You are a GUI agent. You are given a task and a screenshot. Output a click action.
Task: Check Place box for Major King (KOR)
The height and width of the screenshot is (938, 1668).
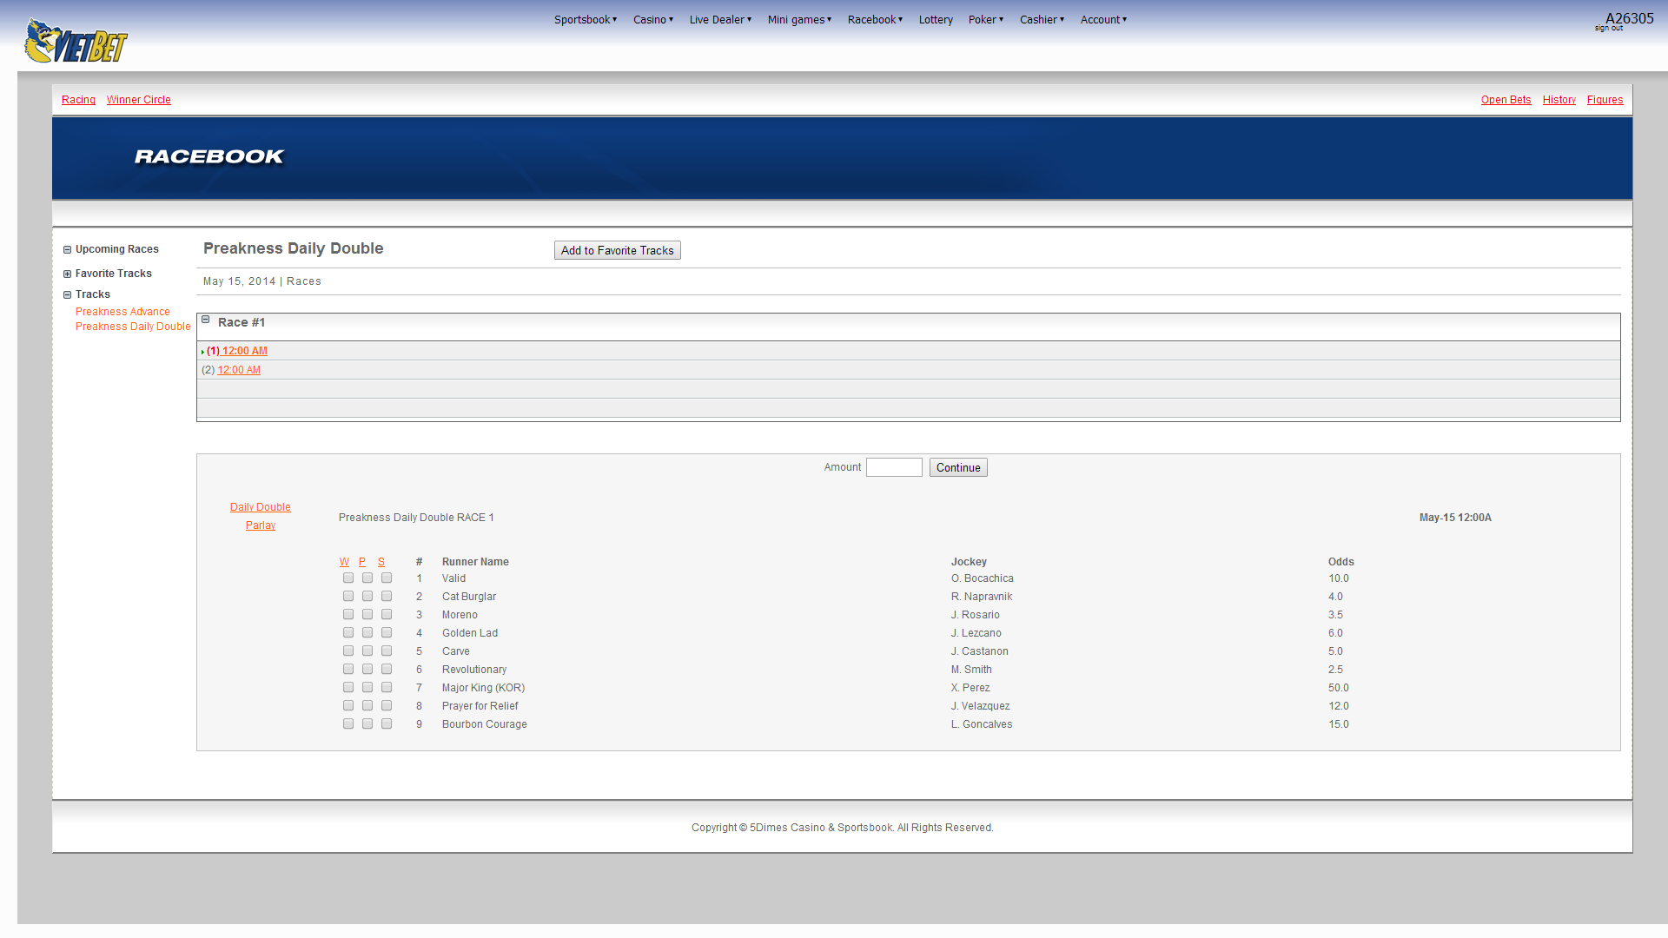[x=367, y=687]
